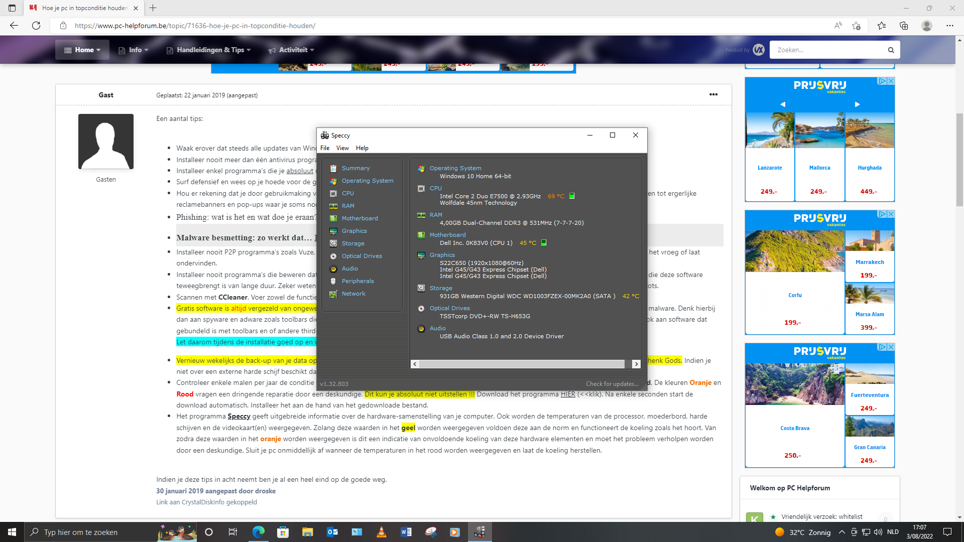964x542 pixels.
Task: Expand the Handleidingen & Tips menu
Action: click(x=208, y=50)
